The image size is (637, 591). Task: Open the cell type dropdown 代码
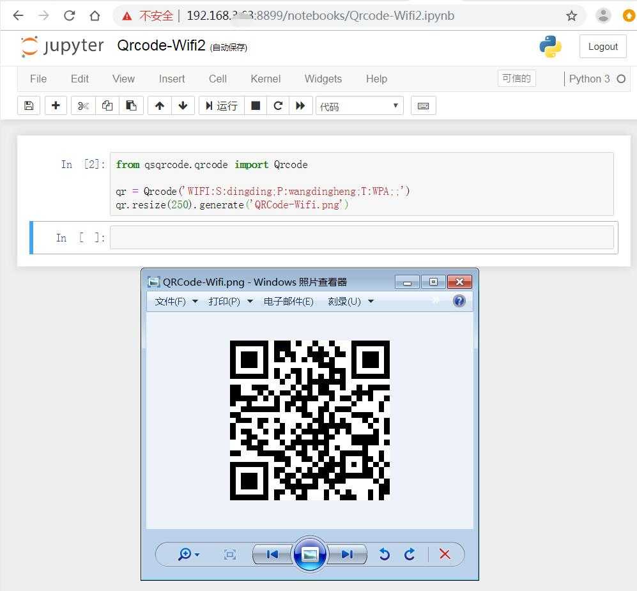pos(360,106)
